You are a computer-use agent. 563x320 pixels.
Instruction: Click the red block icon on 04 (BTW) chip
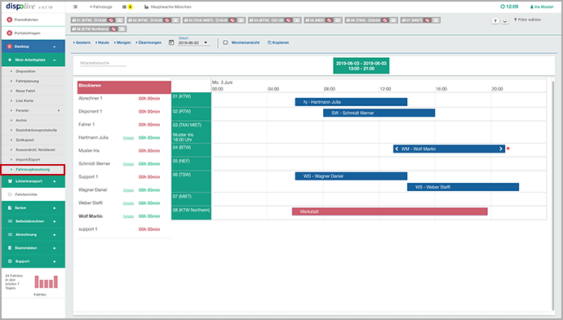point(288,20)
